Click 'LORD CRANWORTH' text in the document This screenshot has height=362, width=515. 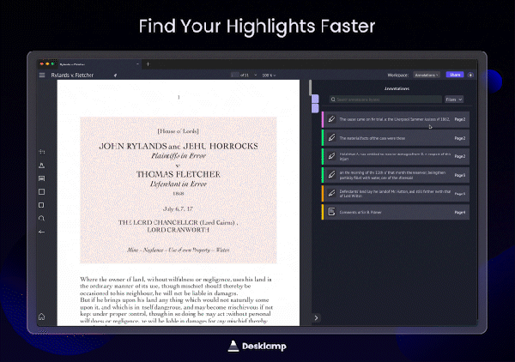click(178, 230)
